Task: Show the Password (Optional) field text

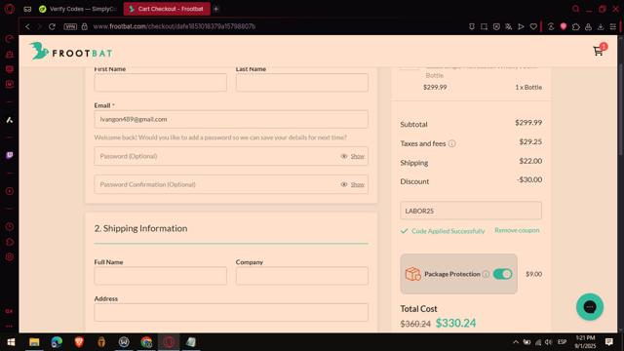Action: 353,156
